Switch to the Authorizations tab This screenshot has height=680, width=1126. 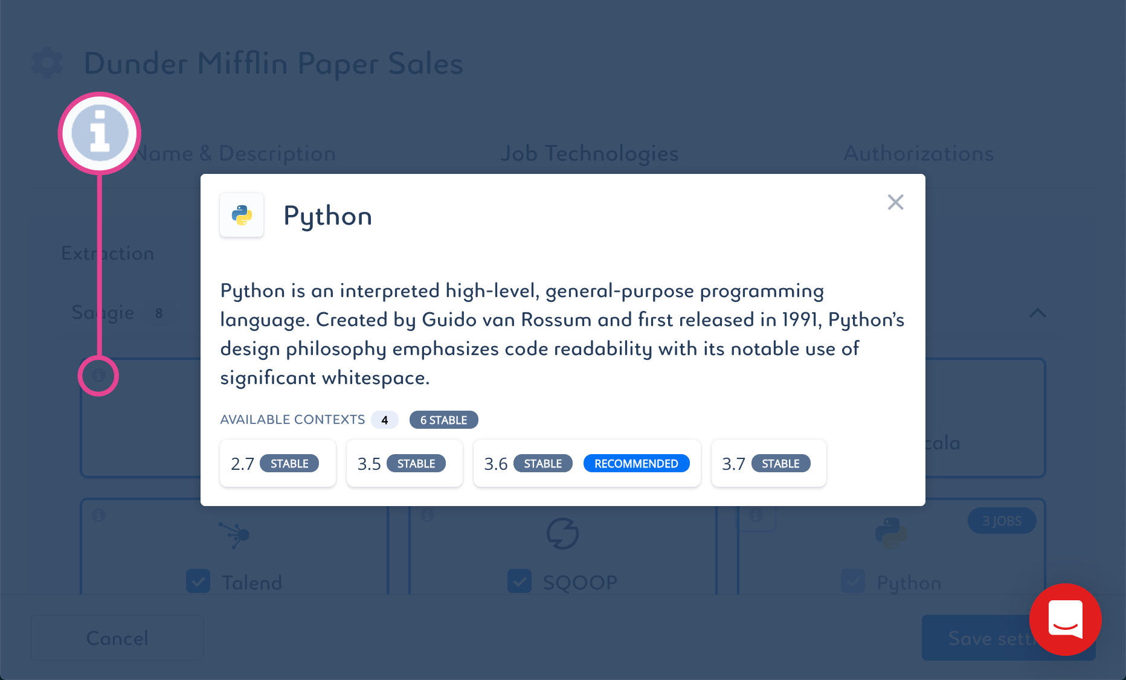[918, 153]
